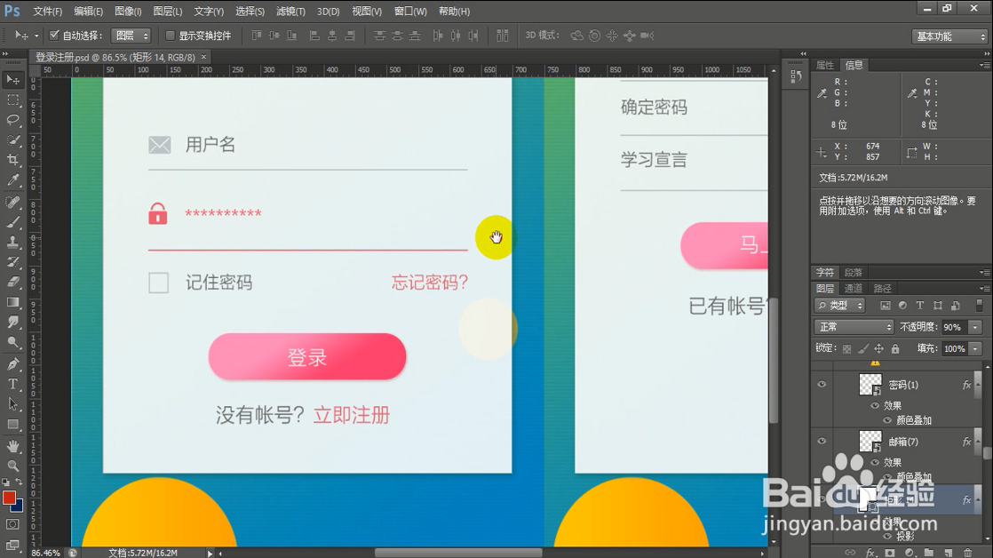This screenshot has width=993, height=558.
Task: Select the Path Selection tool
Action: tap(12, 404)
